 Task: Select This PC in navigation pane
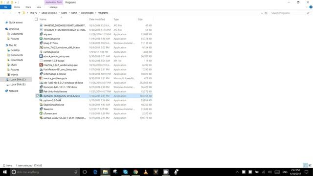(x=13, y=45)
